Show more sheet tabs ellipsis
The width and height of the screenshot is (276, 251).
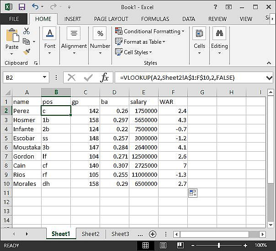coord(140,235)
